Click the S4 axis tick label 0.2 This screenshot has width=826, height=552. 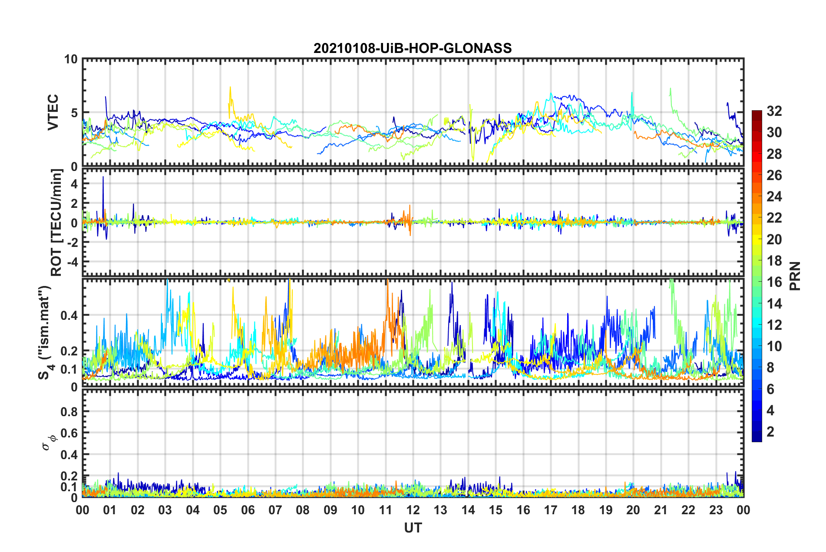click(x=69, y=351)
